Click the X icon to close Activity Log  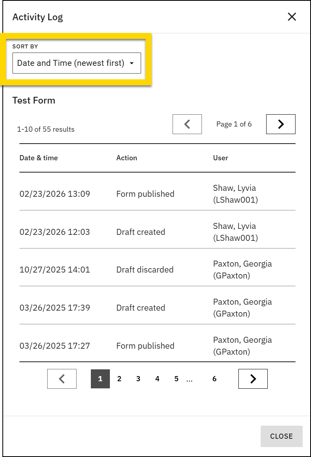pyautogui.click(x=292, y=17)
